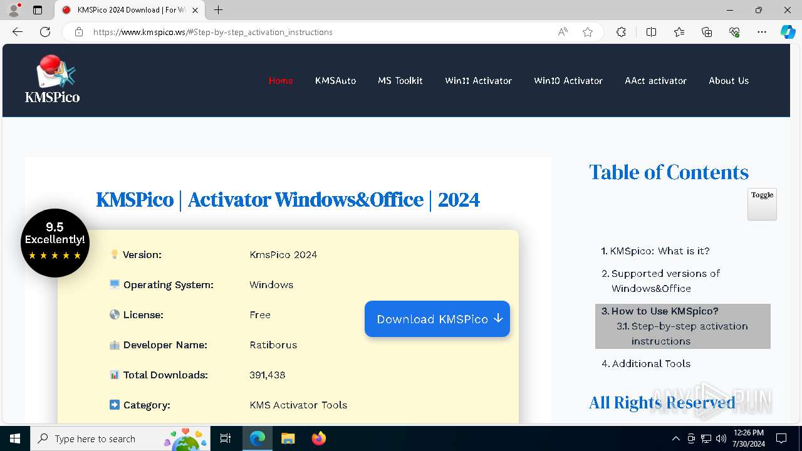Click the Download KMSPico button
This screenshot has width=802, height=451.
point(437,319)
